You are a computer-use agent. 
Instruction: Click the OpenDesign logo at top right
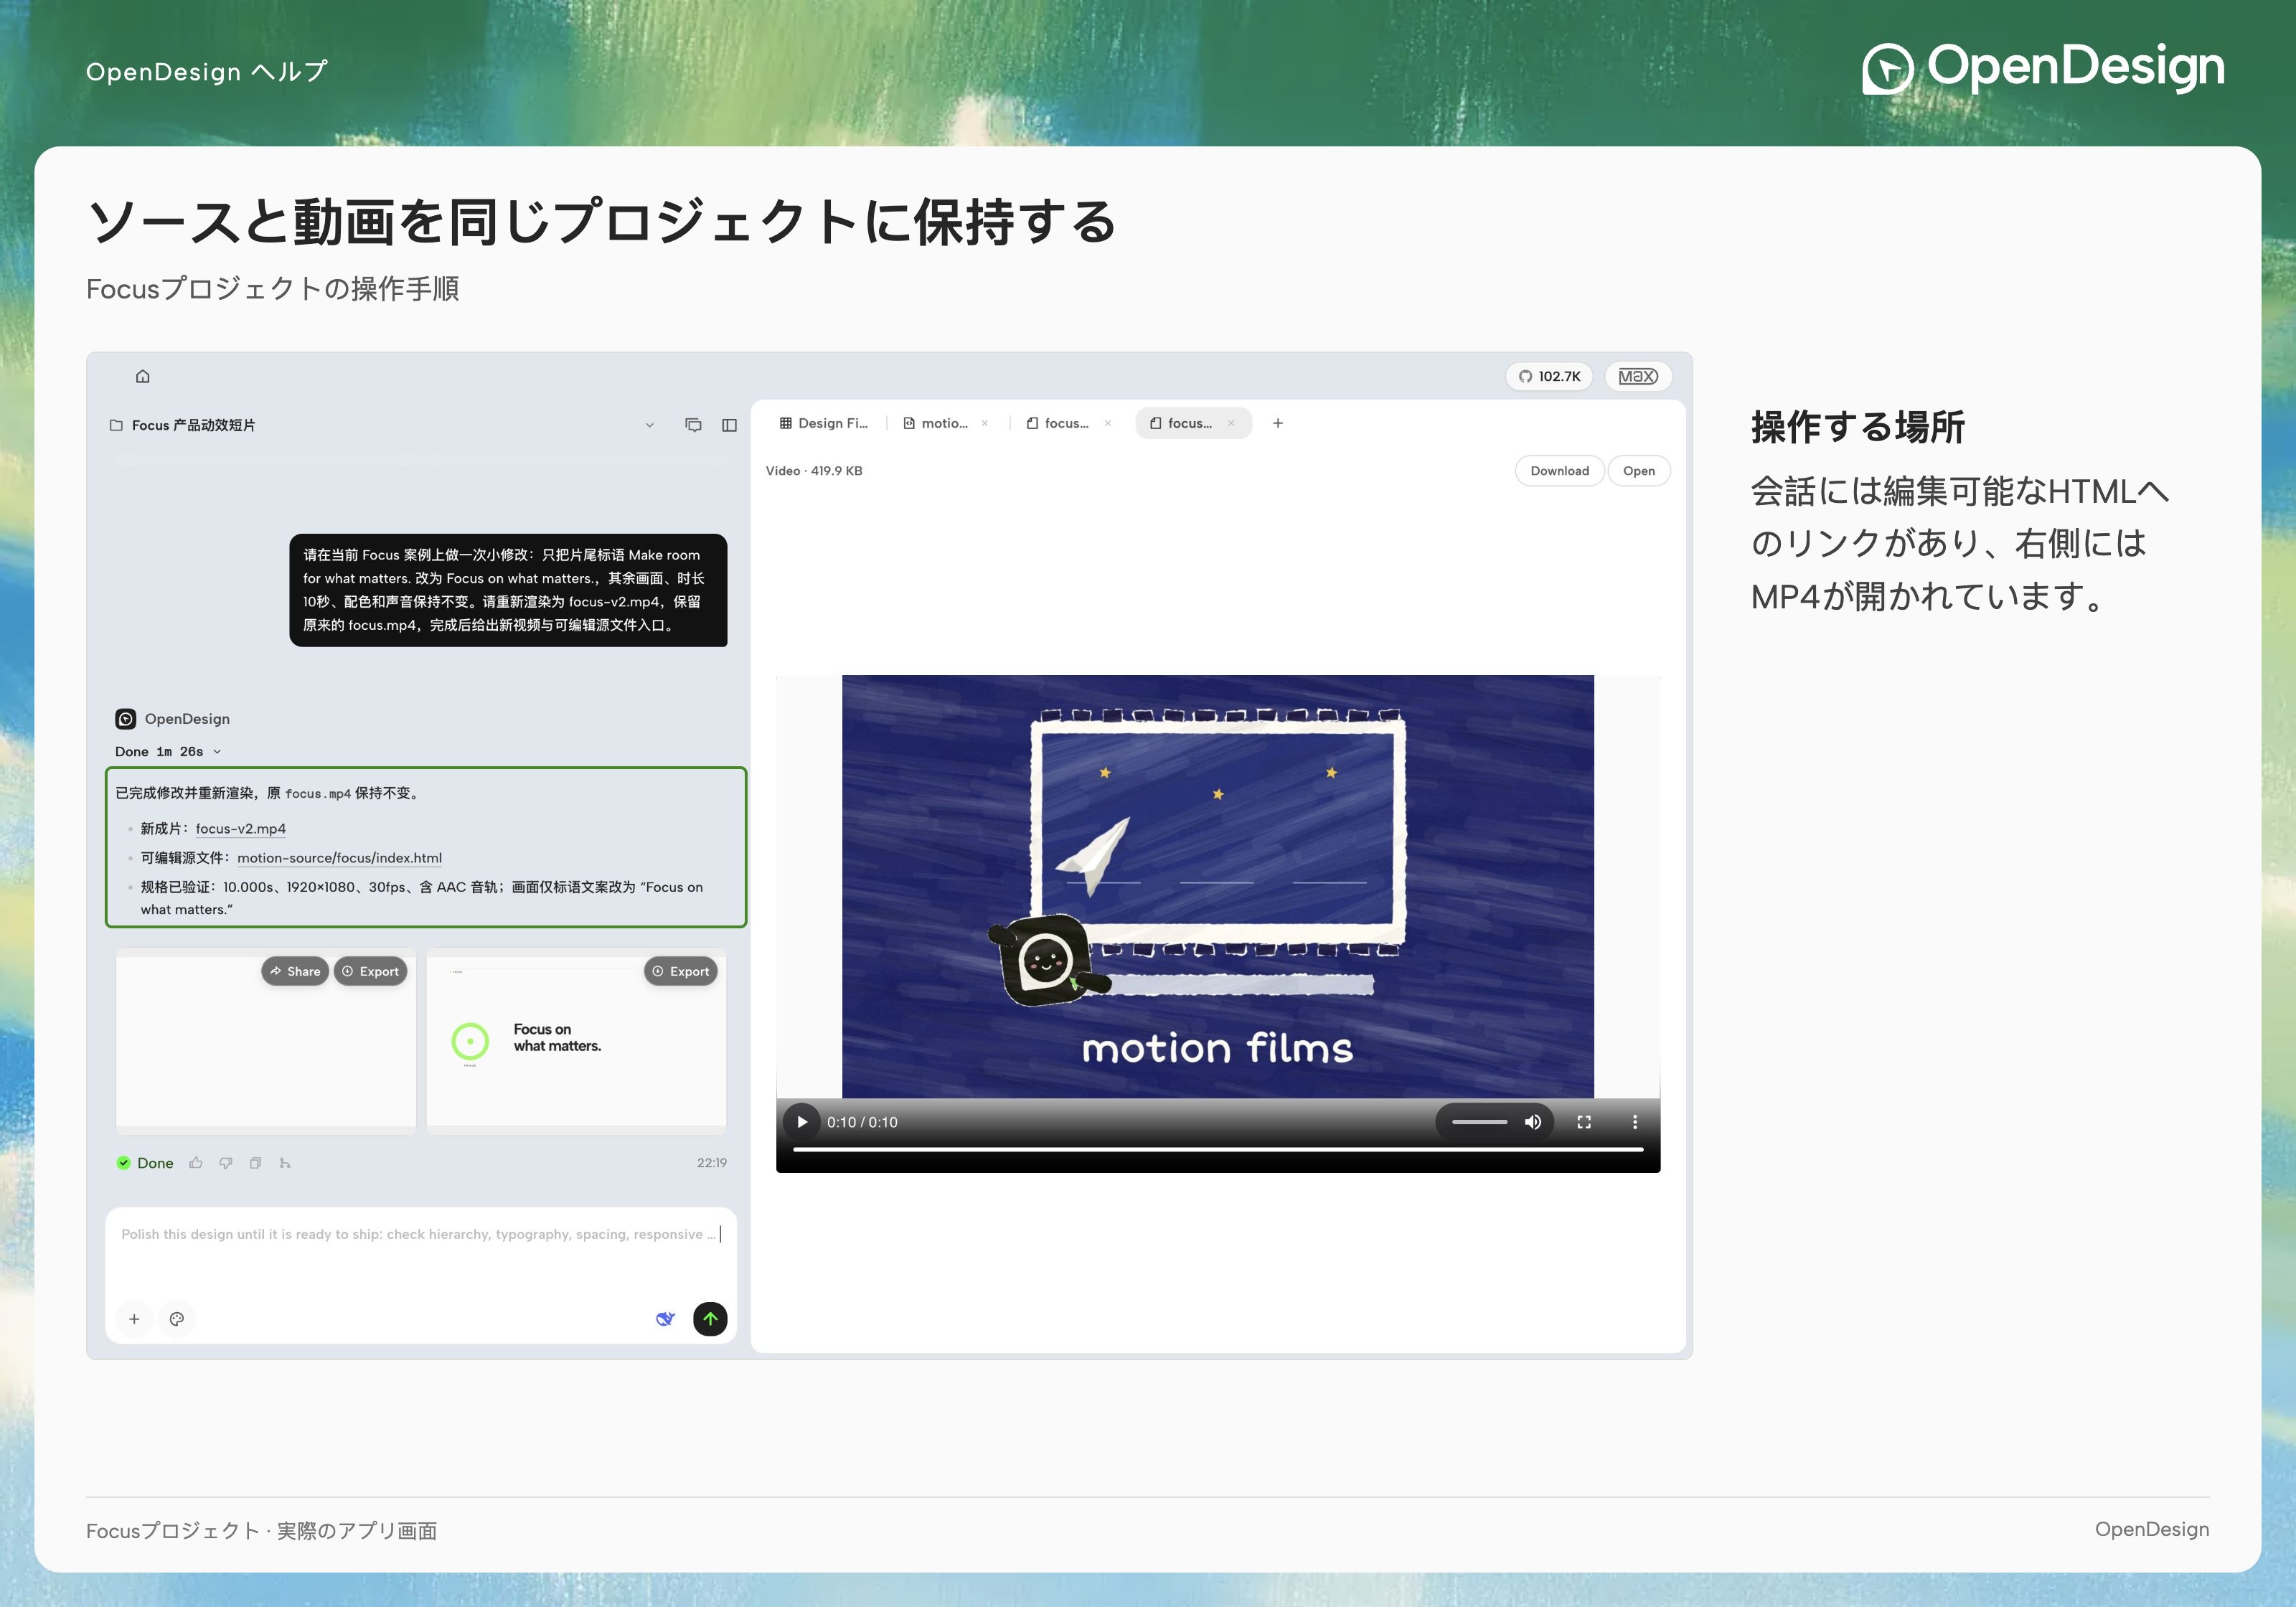coord(2043,68)
